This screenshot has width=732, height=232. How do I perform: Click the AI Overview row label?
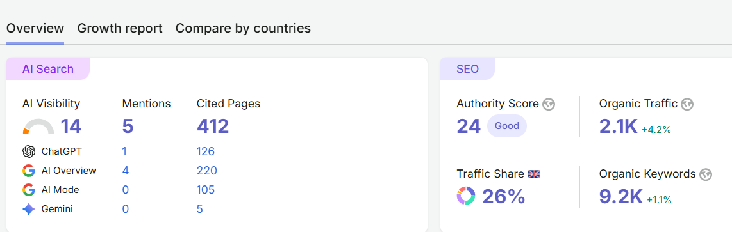69,171
